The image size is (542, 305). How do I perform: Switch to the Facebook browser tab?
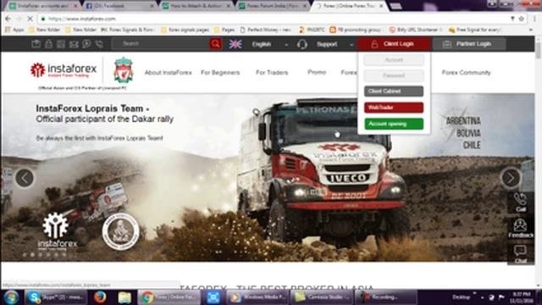coord(119,6)
